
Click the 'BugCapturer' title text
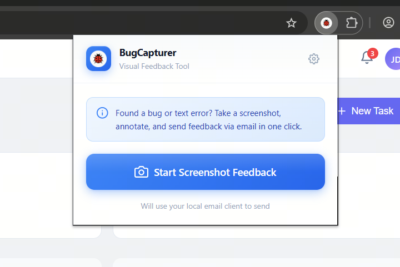coord(148,53)
